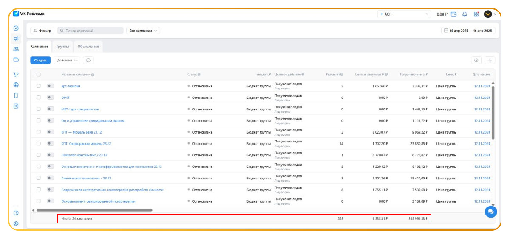Click the download report icon
Image resolution: width=510 pixels, height=240 pixels.
(490, 60)
